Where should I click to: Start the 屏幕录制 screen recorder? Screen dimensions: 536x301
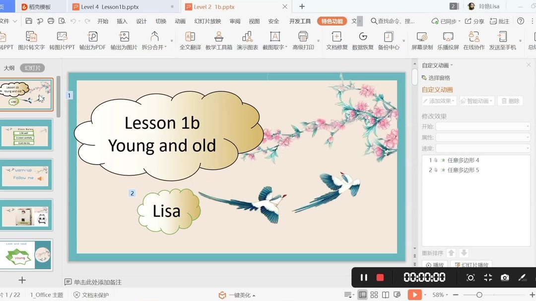[421, 40]
